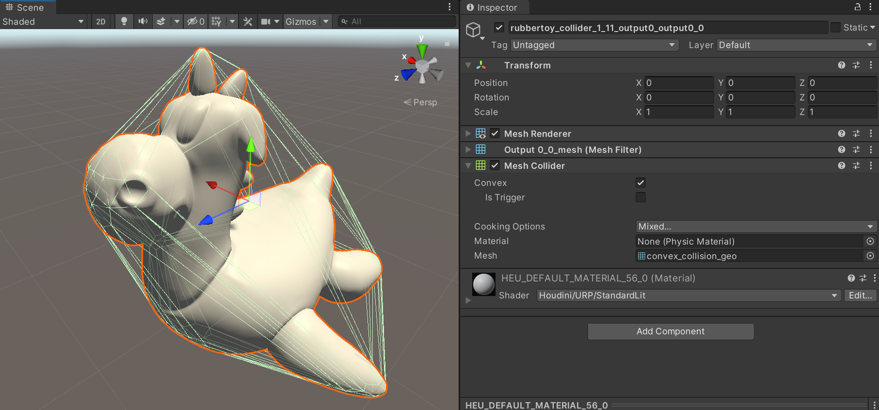Open scene effects dropdown arrow
The height and width of the screenshot is (410, 879).
coord(177,21)
